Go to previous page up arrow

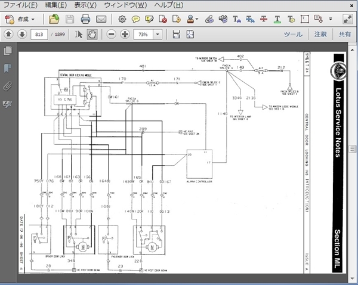click(x=9, y=35)
